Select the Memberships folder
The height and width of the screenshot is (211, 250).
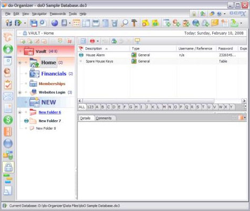pyautogui.click(x=52, y=83)
